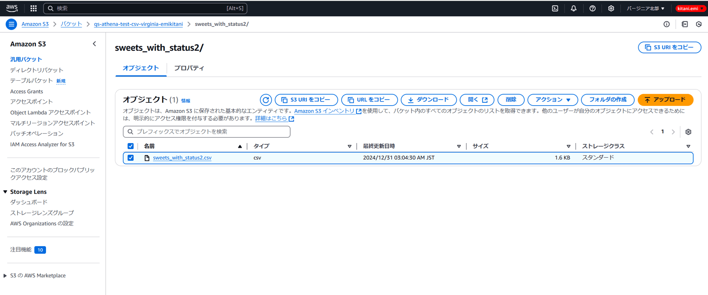
Task: Open block public access account settings
Action: 52,174
